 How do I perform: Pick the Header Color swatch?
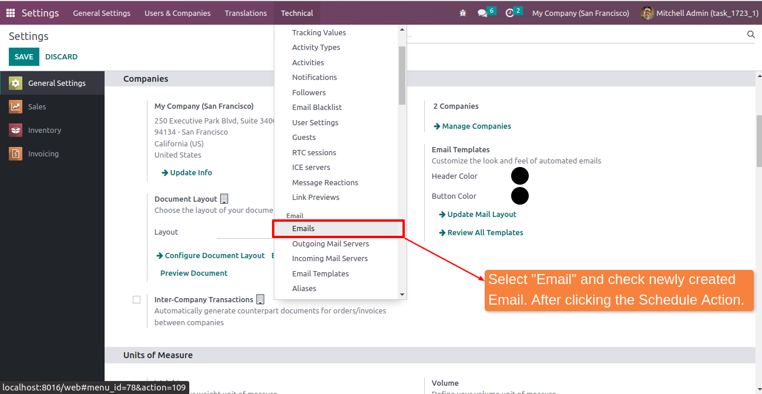click(x=520, y=176)
